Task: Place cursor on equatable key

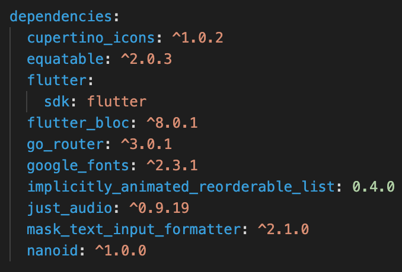Action: pyautogui.click(x=65, y=60)
